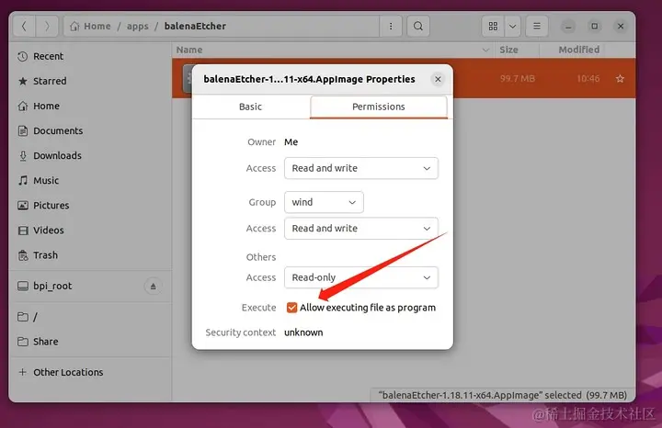The width and height of the screenshot is (662, 428).
Task: Sort by the Name column header
Action: tap(334, 50)
